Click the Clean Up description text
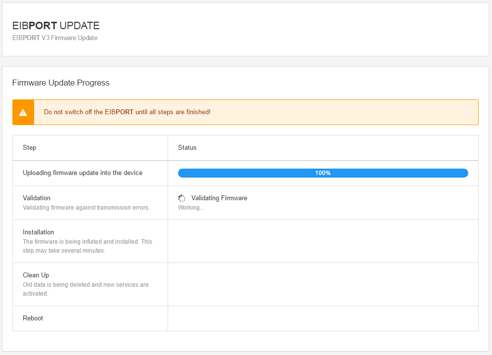The image size is (492, 355). click(x=86, y=289)
